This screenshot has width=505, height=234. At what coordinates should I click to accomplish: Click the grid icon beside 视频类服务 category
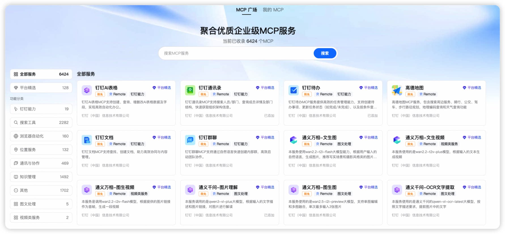(x=16, y=218)
